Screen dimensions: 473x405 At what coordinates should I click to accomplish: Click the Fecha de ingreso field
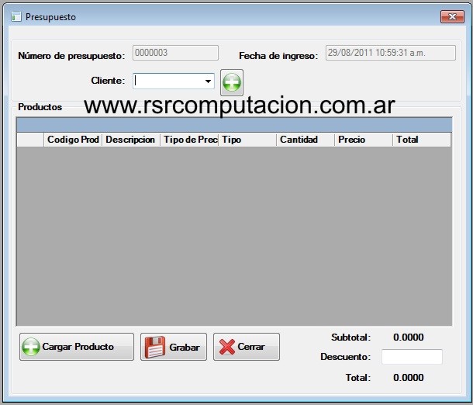(x=391, y=53)
